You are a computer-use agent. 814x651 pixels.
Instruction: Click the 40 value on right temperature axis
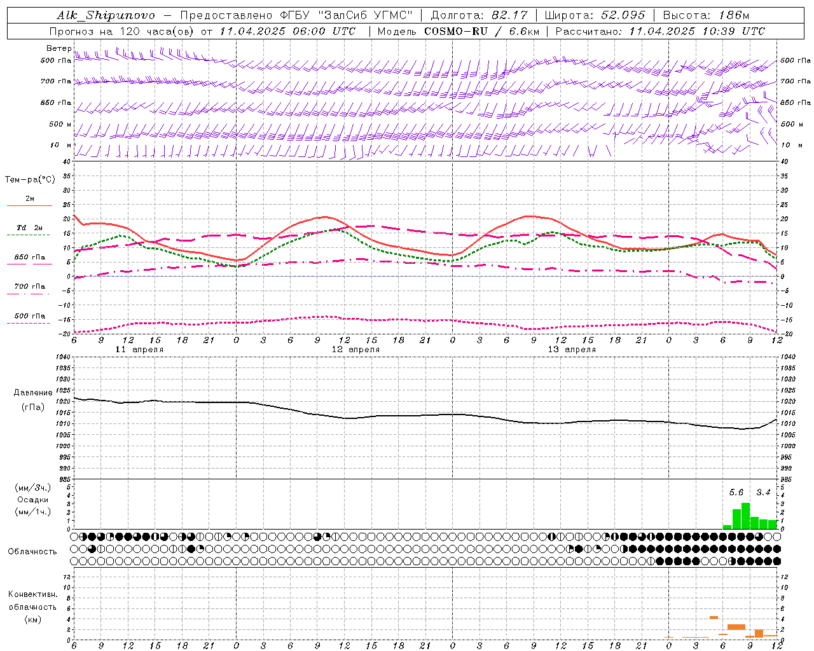[784, 161]
